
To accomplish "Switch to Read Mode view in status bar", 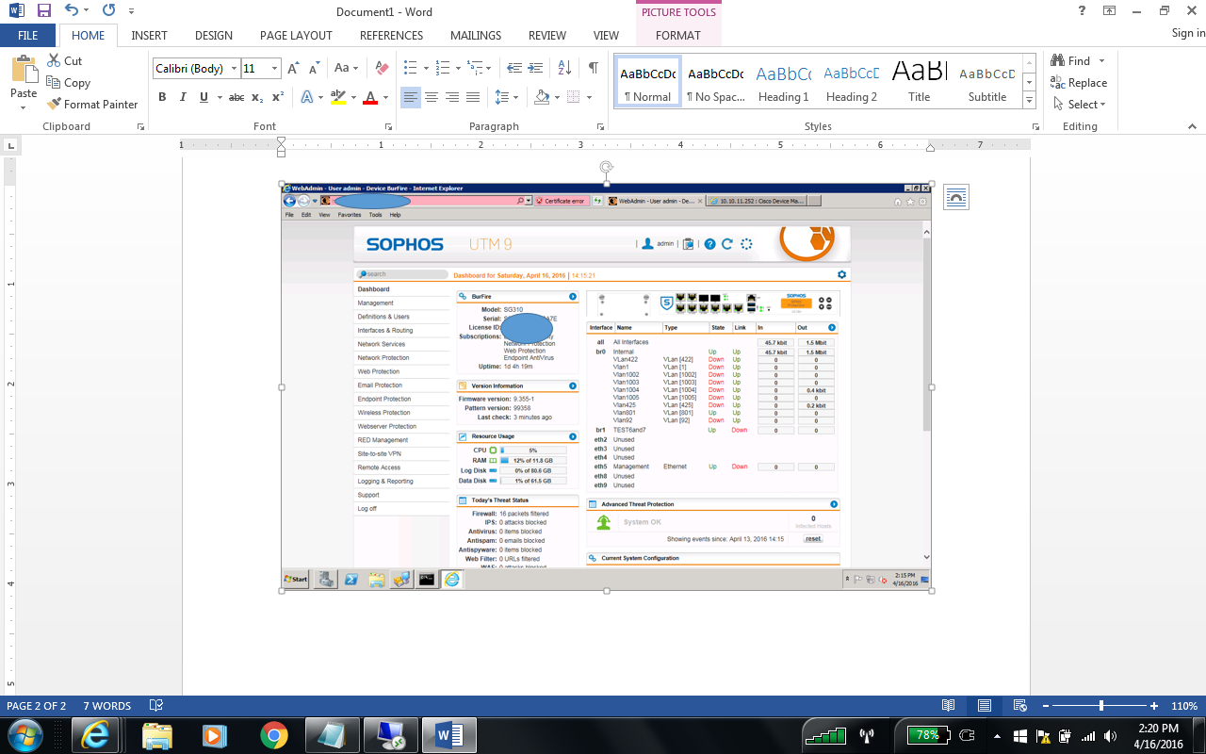I will [949, 706].
